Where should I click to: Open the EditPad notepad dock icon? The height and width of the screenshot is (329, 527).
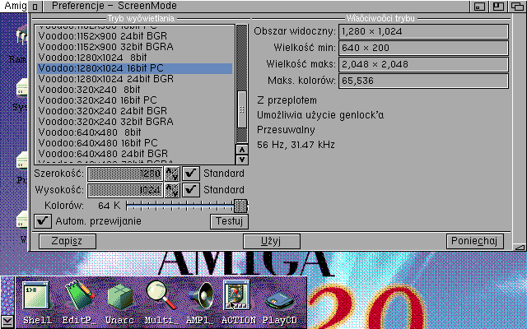(x=79, y=296)
